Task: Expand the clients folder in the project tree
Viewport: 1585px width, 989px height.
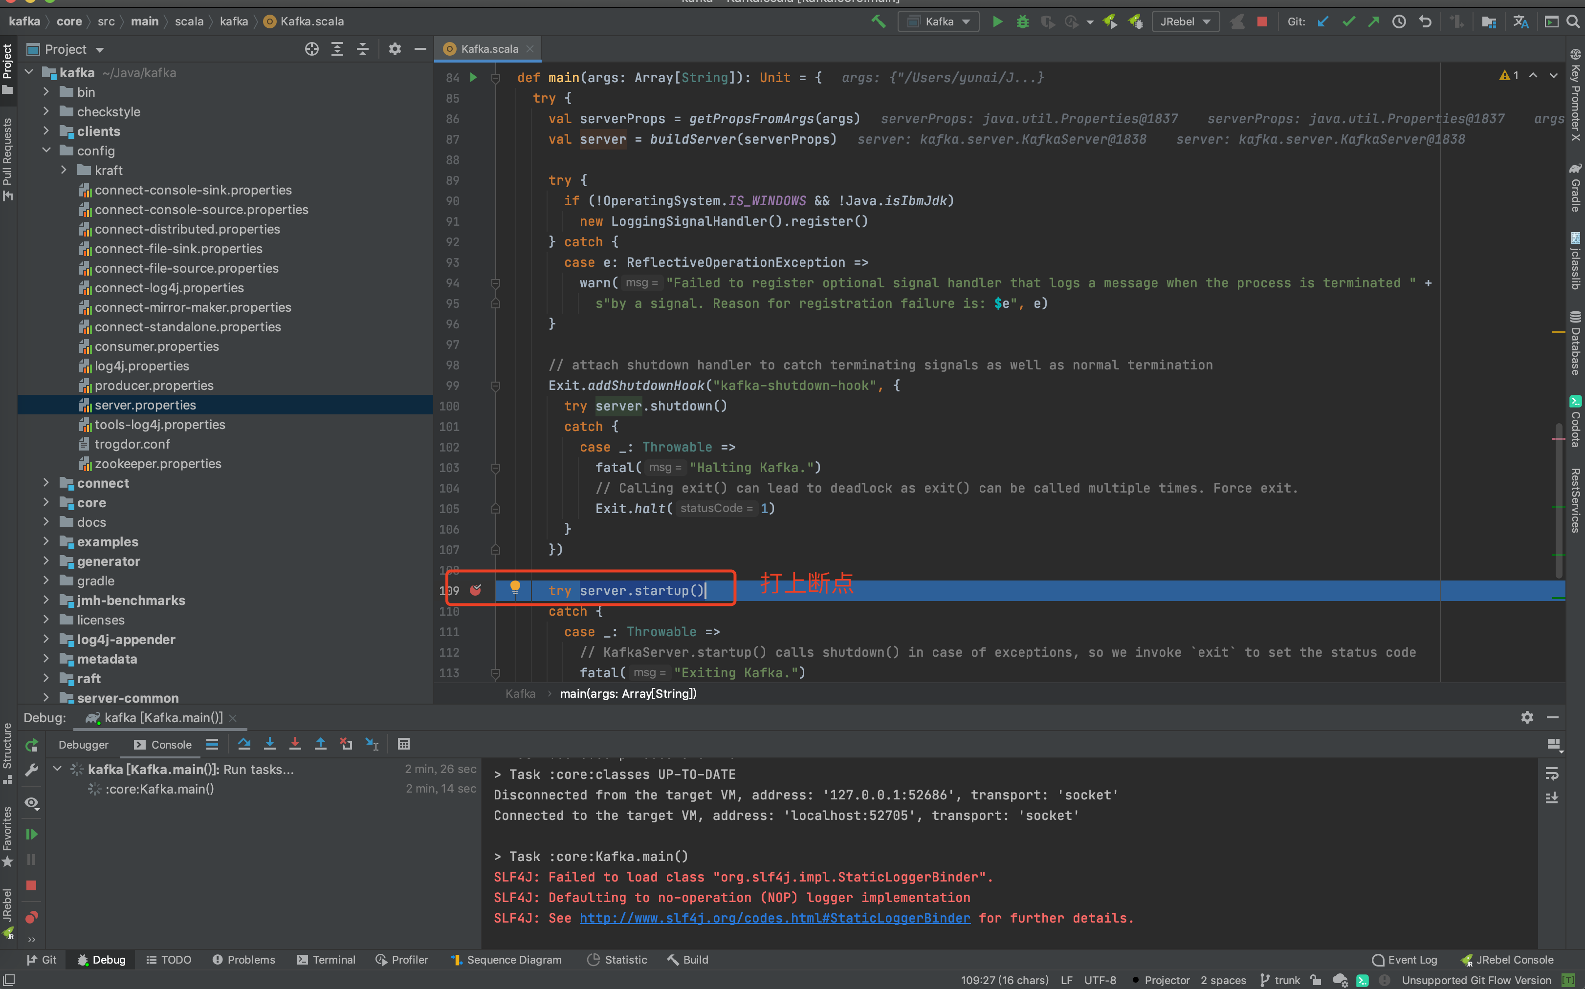Action: pyautogui.click(x=46, y=131)
